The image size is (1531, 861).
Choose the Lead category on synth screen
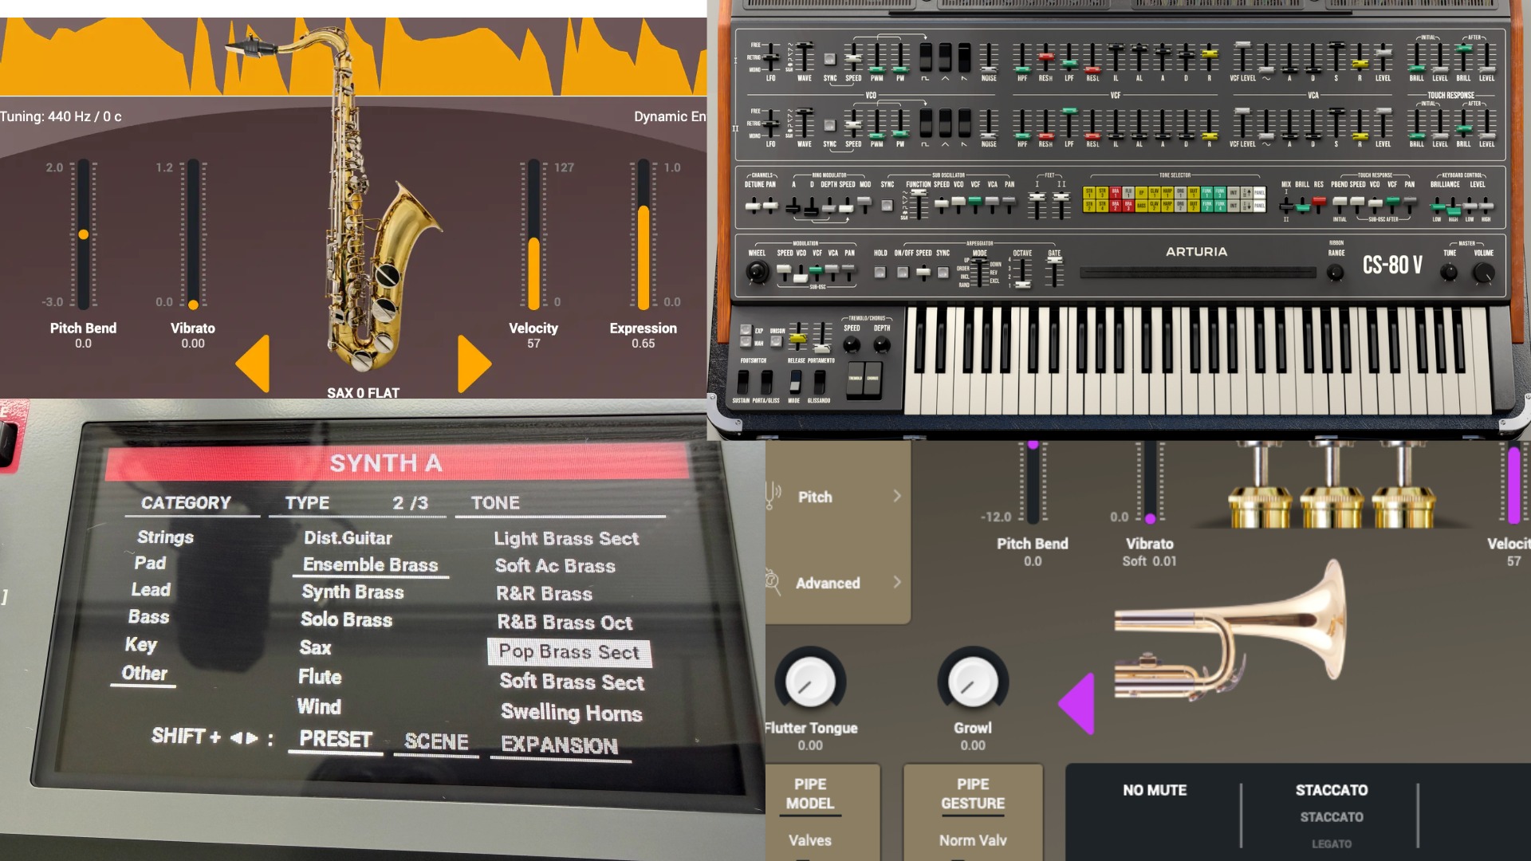(x=151, y=590)
